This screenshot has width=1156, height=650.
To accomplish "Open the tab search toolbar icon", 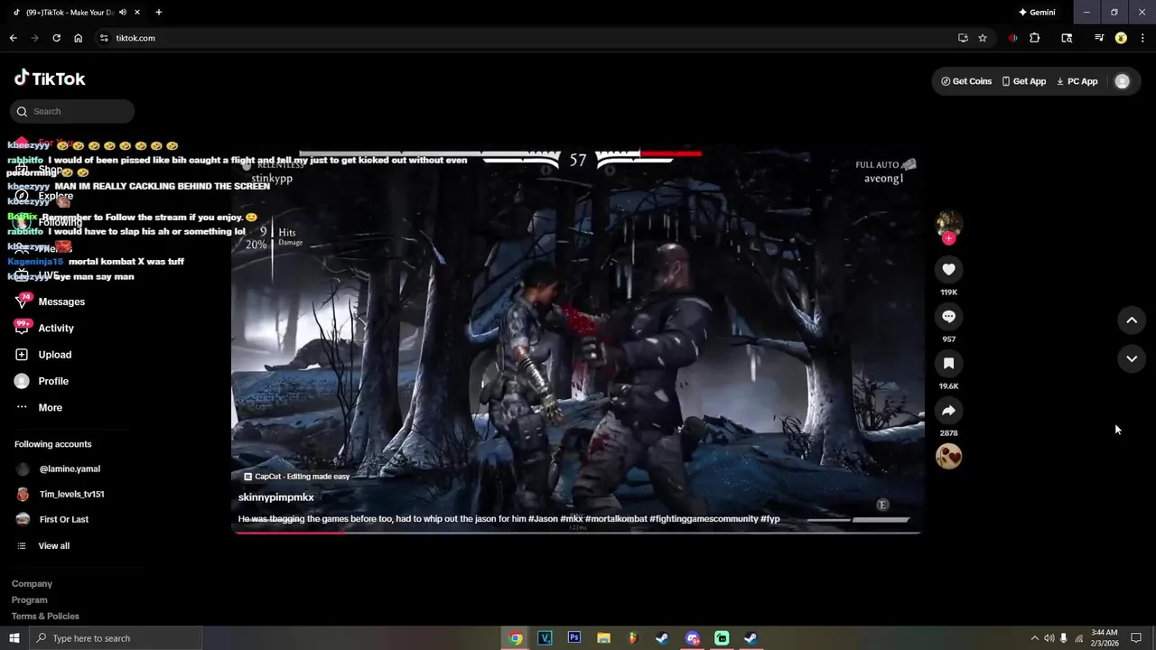I will (x=1067, y=38).
